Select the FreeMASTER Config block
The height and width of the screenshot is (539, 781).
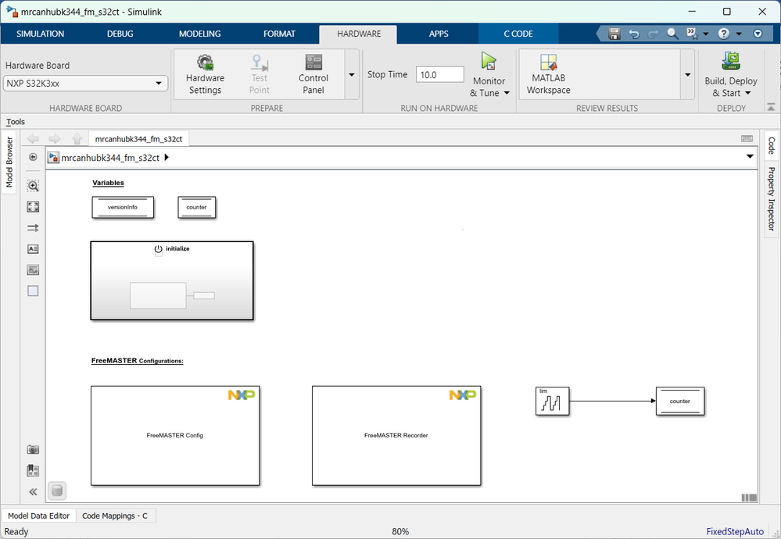175,435
